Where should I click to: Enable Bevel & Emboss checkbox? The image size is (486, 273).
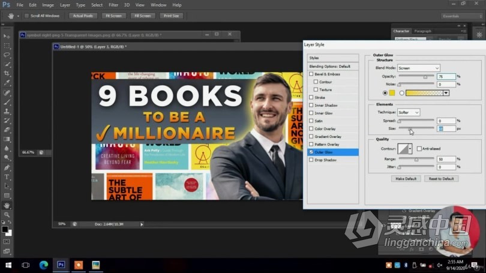311,74
